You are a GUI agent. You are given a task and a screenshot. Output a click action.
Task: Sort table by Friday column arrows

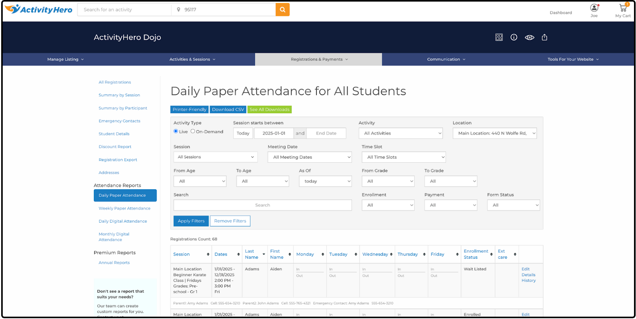tap(457, 254)
